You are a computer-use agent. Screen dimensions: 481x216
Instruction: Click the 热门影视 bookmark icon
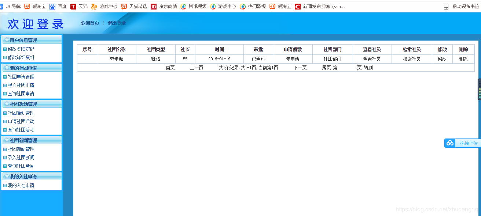[243, 6]
